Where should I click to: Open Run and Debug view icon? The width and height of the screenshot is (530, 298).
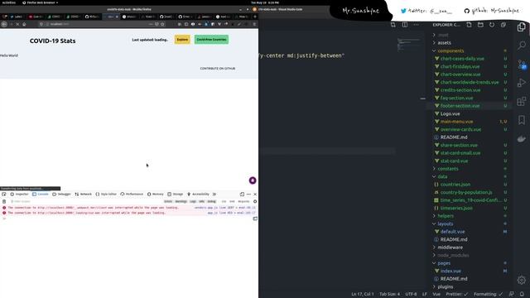[522, 83]
